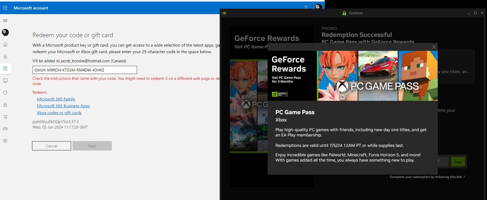Click the Cancel button

[52, 146]
